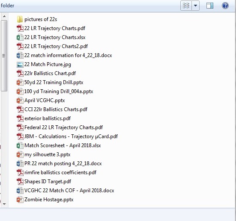Click PDF icon of 22 LR Trajectory Charts.pdf
The width and height of the screenshot is (236, 221).
point(20,28)
